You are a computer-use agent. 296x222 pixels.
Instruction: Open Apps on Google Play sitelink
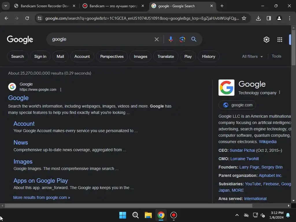(x=40, y=181)
